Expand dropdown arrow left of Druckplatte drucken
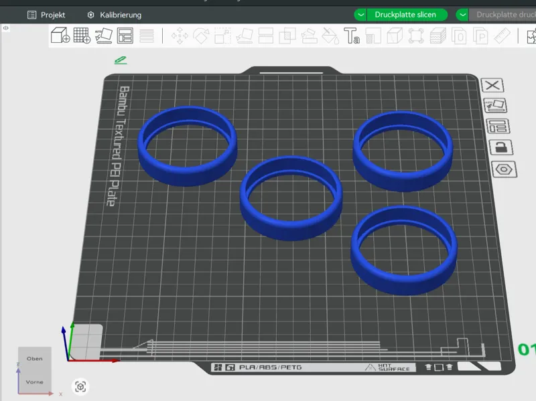This screenshot has width=536, height=401. click(462, 15)
